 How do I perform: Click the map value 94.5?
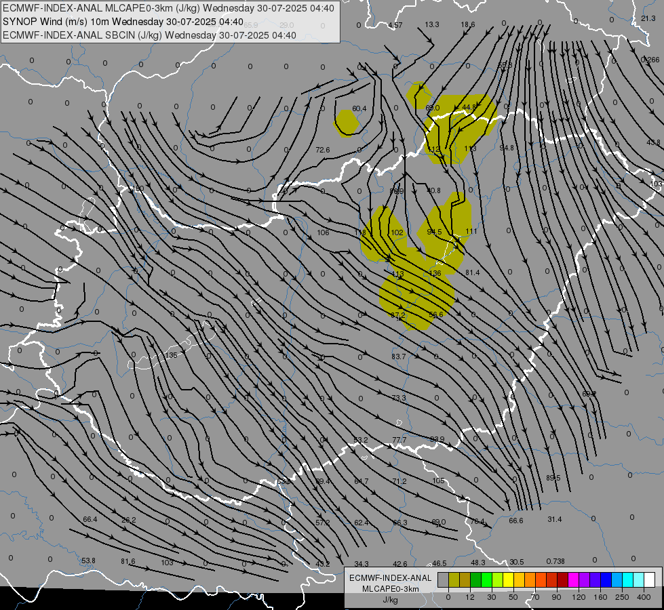click(x=435, y=232)
